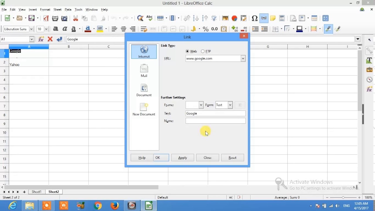
Task: Open the Navigator compass sidebar icon
Action: 369,79
